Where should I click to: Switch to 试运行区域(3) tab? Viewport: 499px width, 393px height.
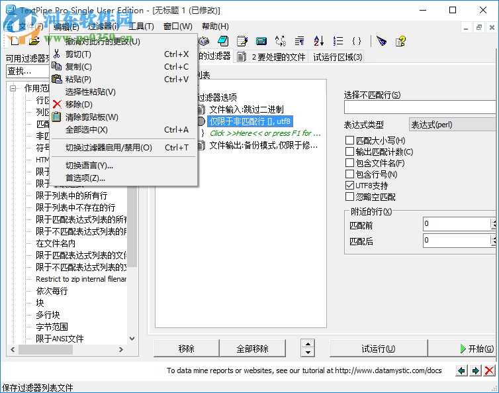pyautogui.click(x=338, y=57)
